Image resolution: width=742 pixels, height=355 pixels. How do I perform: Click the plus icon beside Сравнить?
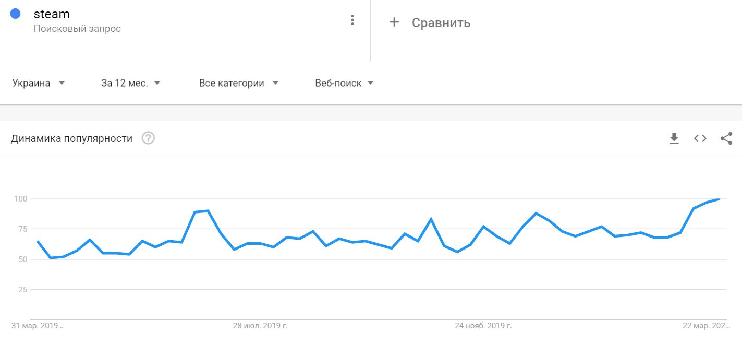click(394, 22)
